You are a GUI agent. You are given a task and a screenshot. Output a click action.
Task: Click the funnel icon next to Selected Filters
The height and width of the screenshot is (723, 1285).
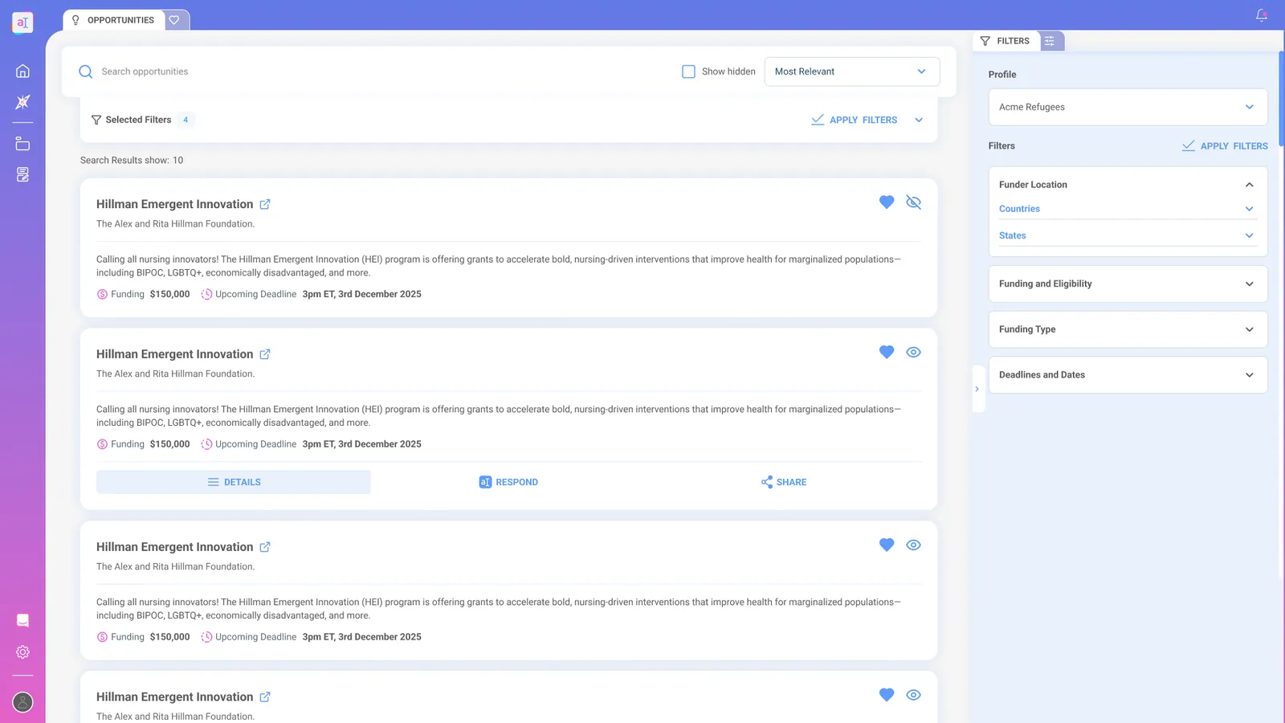click(96, 120)
